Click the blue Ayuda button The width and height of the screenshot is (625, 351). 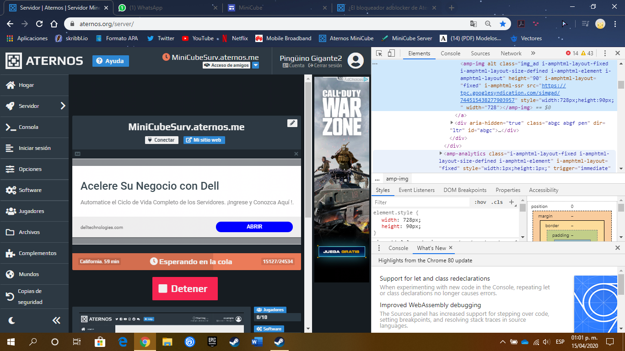pos(111,61)
